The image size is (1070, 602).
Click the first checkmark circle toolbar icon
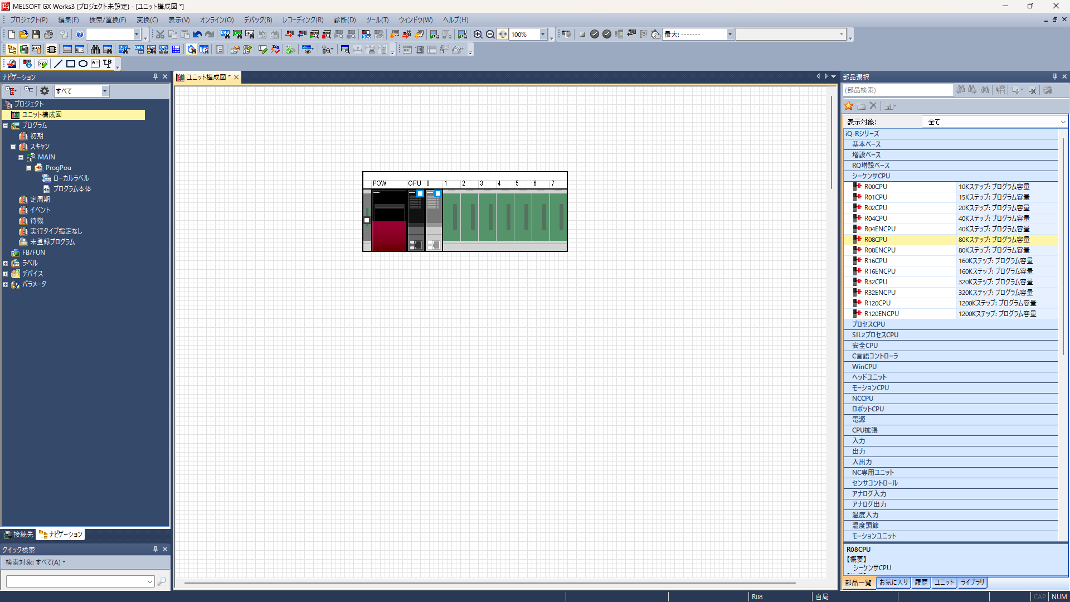595,35
